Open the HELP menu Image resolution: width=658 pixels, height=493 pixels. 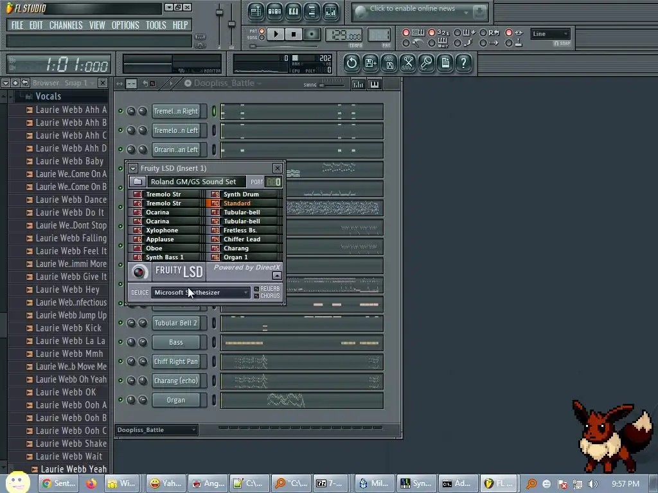[x=180, y=25]
